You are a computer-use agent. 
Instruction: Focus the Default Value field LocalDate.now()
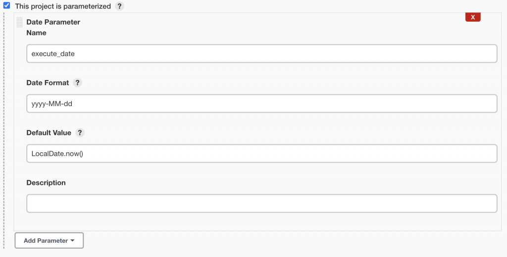tap(261, 153)
